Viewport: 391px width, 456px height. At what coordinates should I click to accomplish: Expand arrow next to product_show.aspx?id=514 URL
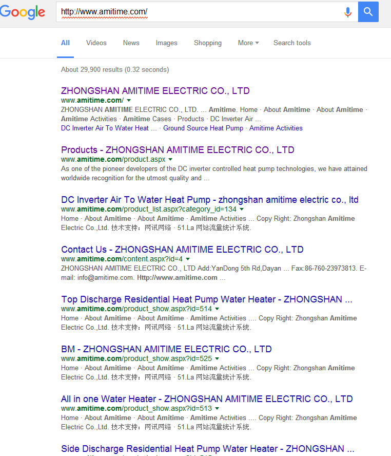(217, 309)
